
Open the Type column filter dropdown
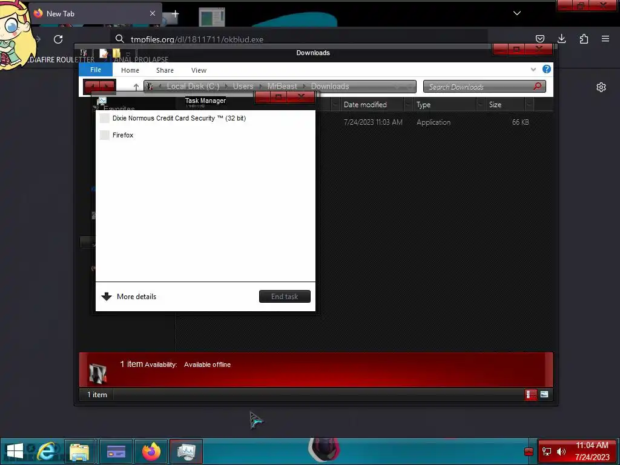point(481,105)
